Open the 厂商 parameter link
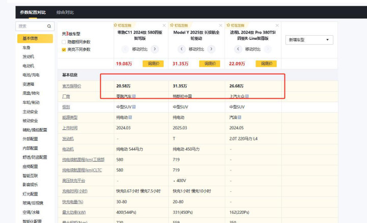This screenshot has width=367, height=223. [x=66, y=96]
